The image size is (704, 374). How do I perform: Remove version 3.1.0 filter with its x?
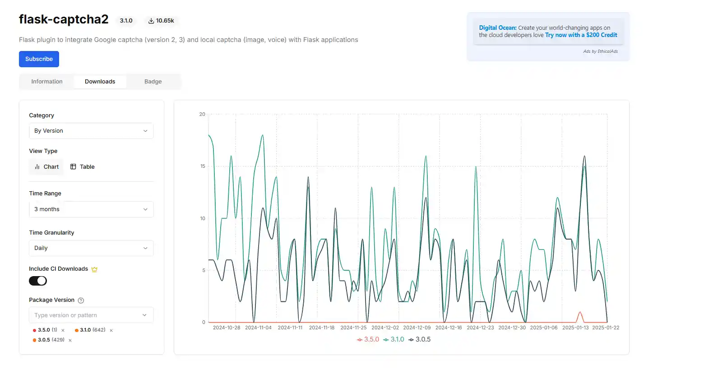(x=111, y=330)
